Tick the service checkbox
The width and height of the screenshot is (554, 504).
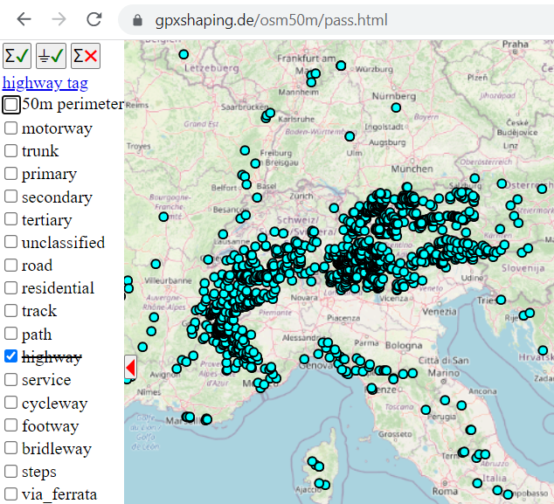(x=11, y=379)
